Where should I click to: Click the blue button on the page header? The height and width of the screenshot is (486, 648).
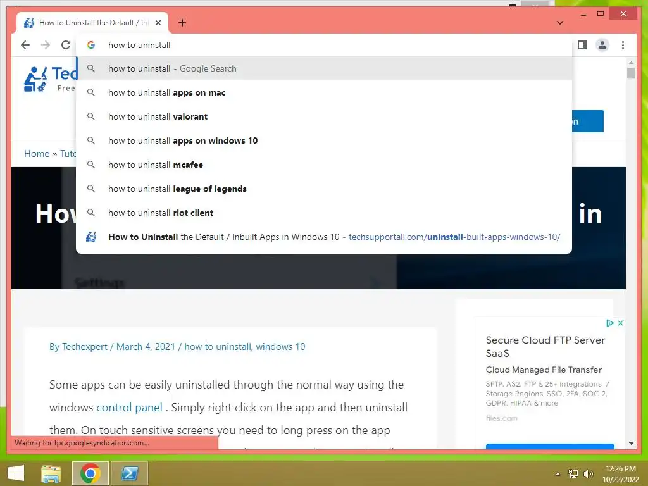[588, 121]
